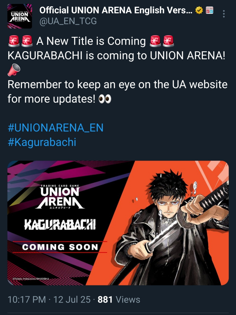The width and height of the screenshot is (236, 315).
Task: Open the 'Official UNION ARENA English Vers...' account name
Action: click(116, 10)
